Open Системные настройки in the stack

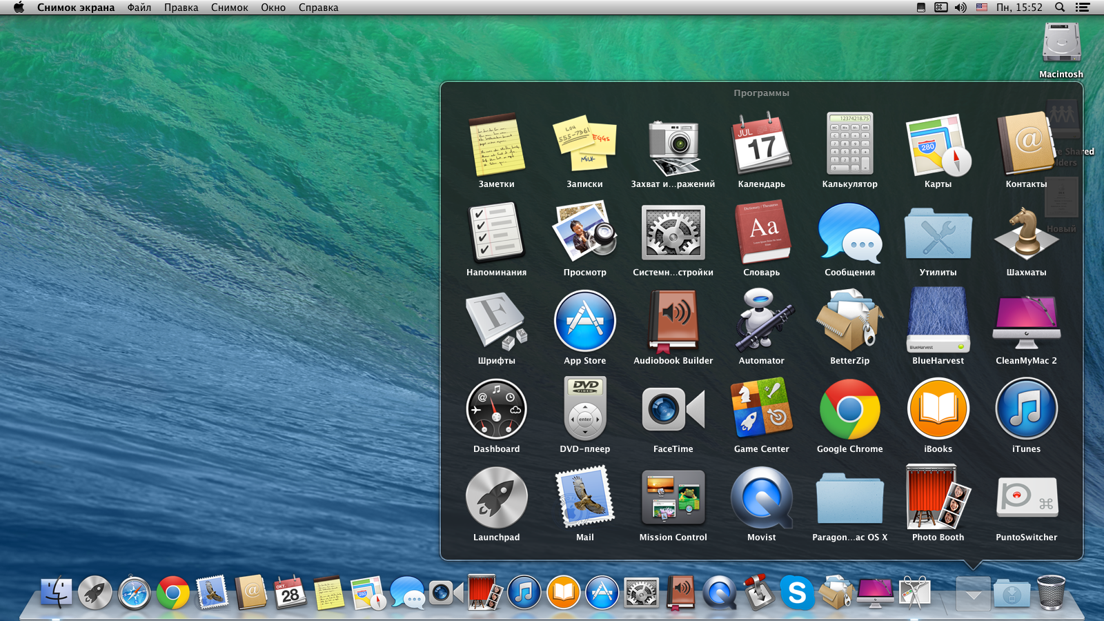pyautogui.click(x=673, y=233)
